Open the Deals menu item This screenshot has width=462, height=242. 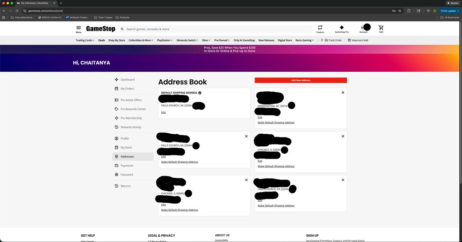102,40
